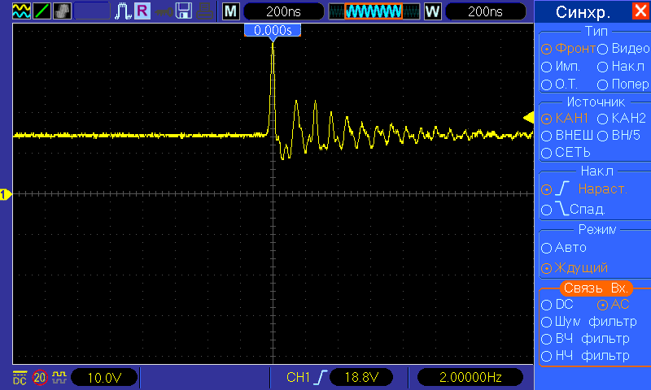
Task: Click the empty indicator box in top toolbar
Action: [x=92, y=11]
